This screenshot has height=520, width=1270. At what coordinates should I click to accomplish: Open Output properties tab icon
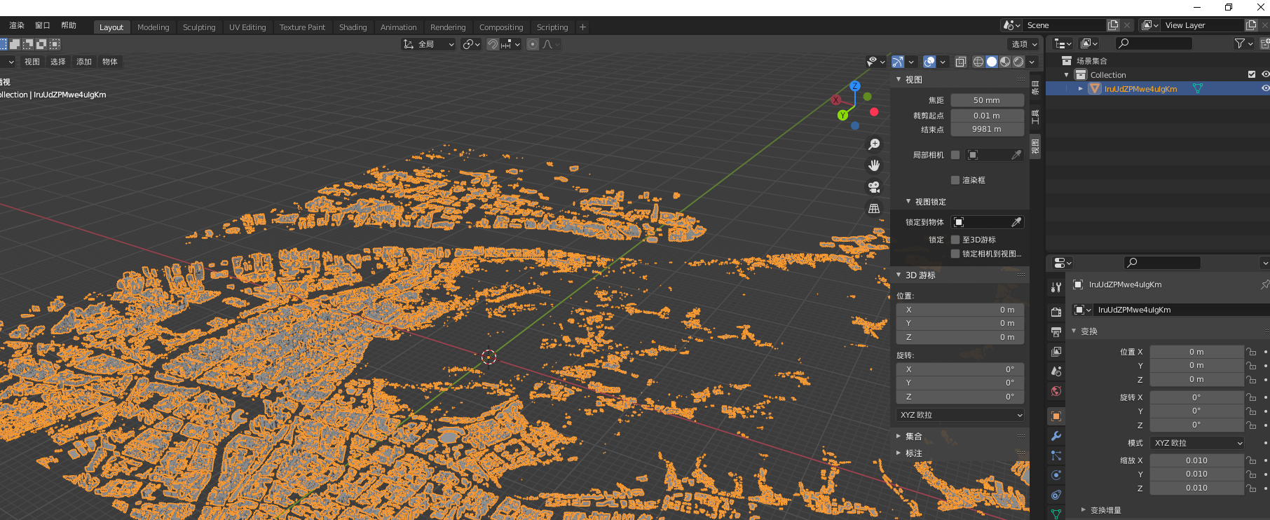coord(1056,331)
